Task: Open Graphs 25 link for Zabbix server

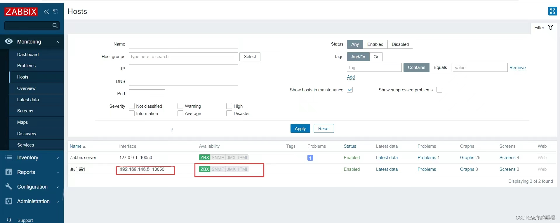Action: [x=470, y=158]
